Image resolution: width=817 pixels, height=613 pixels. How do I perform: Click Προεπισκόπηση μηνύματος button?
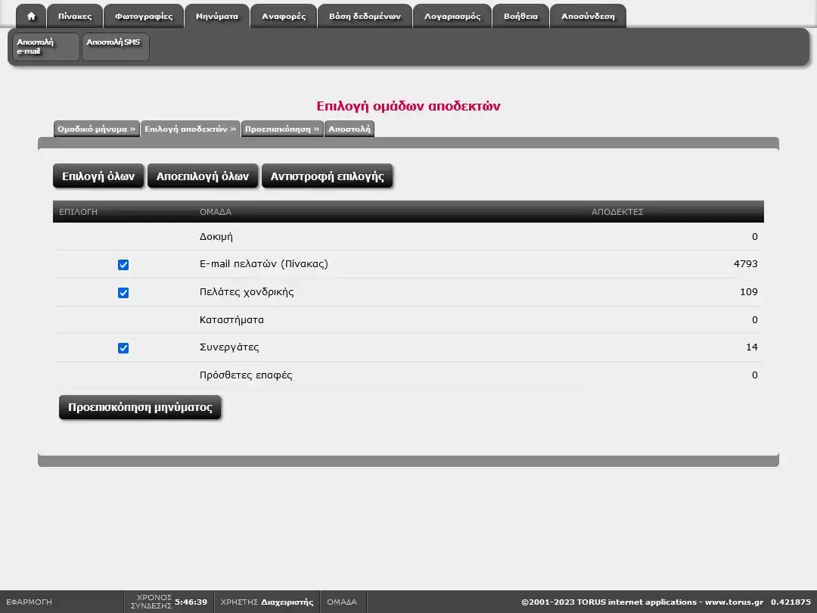[140, 407]
